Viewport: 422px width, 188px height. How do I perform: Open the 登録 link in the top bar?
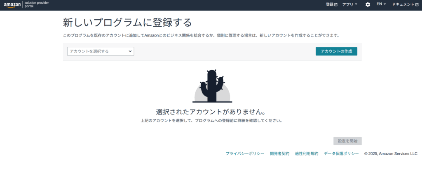point(329,5)
